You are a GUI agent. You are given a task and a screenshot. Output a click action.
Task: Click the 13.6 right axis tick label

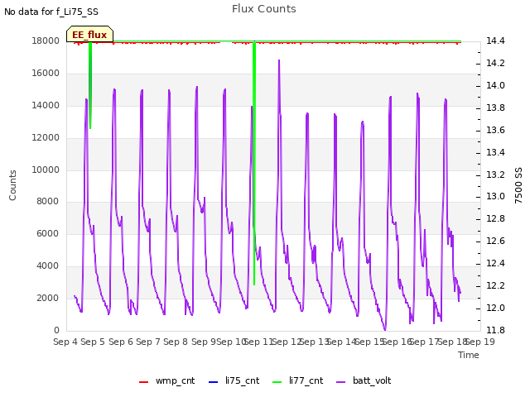coord(495,130)
